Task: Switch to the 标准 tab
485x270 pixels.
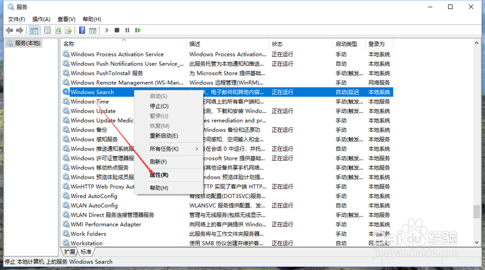Action: click(86, 252)
